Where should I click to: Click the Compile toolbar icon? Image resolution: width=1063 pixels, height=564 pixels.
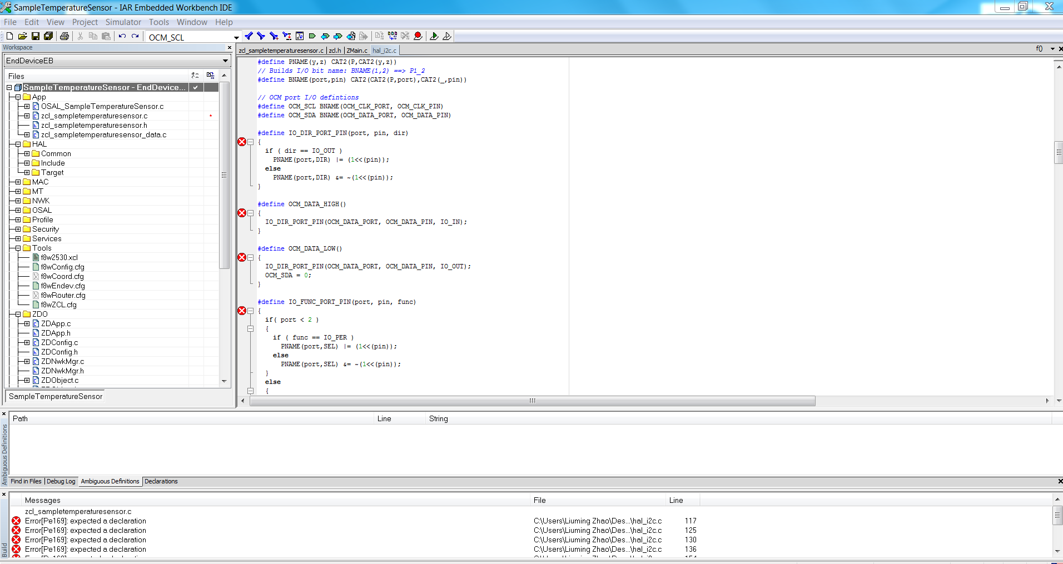pyautogui.click(x=379, y=36)
